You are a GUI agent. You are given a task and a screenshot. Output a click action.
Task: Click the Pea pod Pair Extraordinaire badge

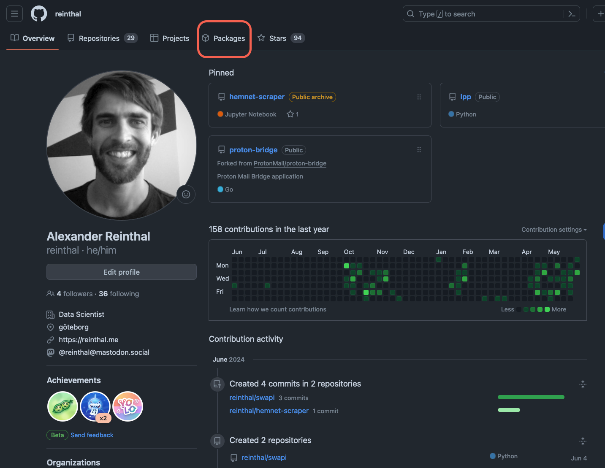pyautogui.click(x=62, y=406)
